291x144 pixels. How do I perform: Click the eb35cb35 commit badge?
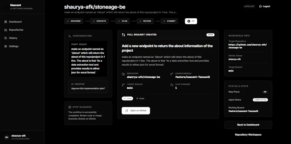tap(249, 6)
